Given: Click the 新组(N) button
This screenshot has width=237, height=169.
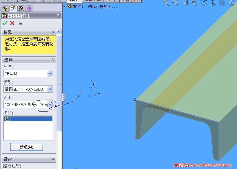Looking at the screenshot, I should pos(27,147).
